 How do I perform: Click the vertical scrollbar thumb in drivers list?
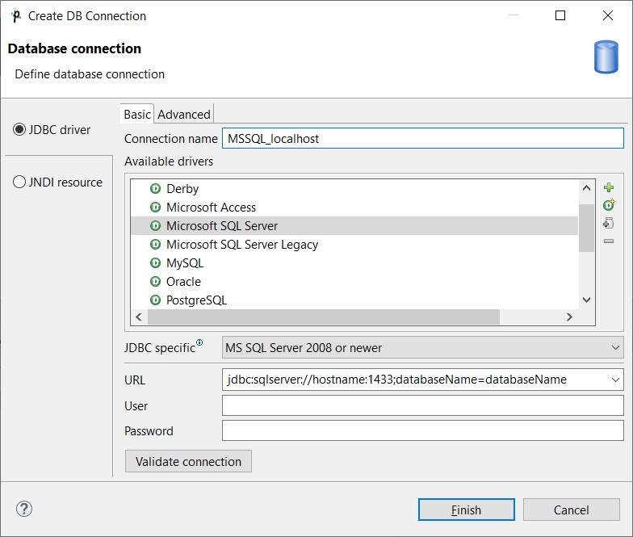[x=586, y=228]
